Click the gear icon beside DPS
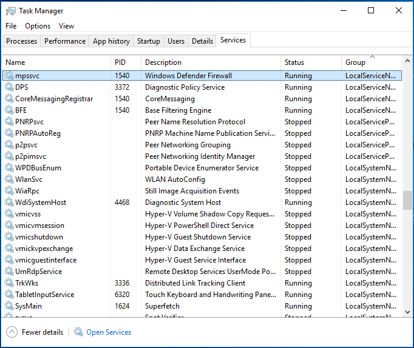The image size is (414, 348). tap(9, 87)
